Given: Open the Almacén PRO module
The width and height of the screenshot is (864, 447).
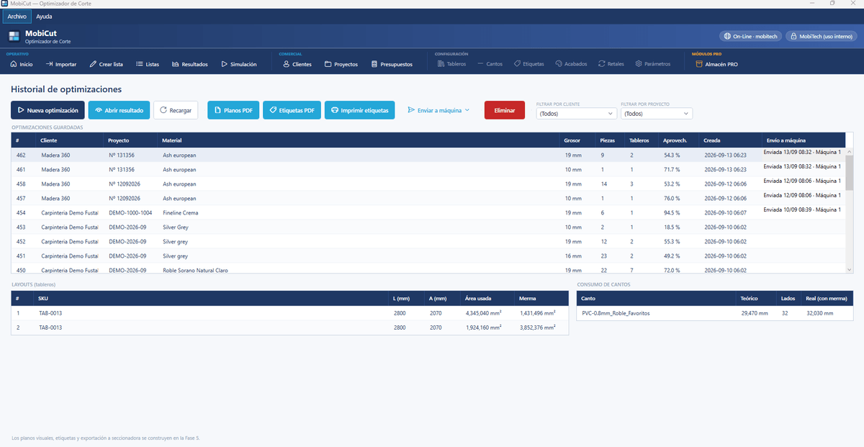Looking at the screenshot, I should (x=717, y=64).
